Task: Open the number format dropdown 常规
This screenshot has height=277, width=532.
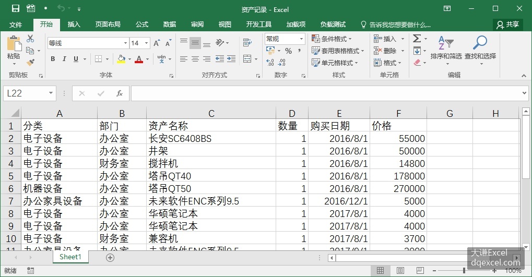Action: pos(301,39)
